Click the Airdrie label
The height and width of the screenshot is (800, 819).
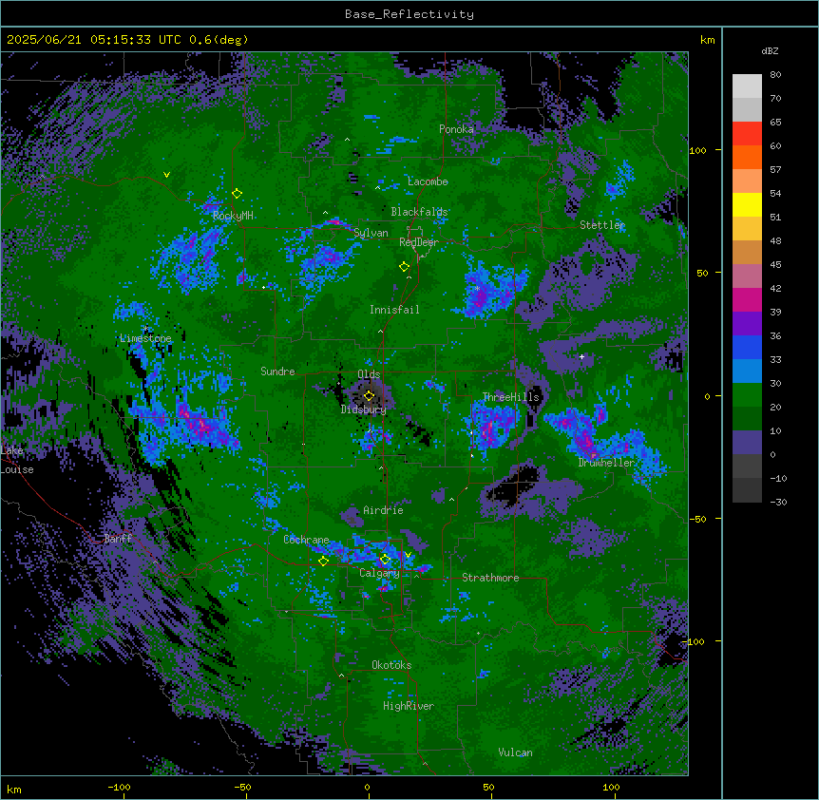click(x=384, y=510)
